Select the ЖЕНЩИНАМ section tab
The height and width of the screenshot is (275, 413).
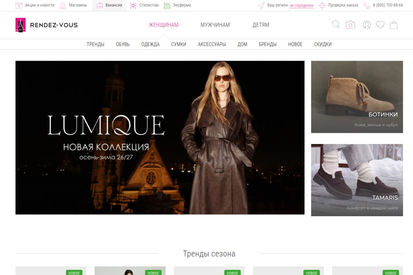pos(163,25)
